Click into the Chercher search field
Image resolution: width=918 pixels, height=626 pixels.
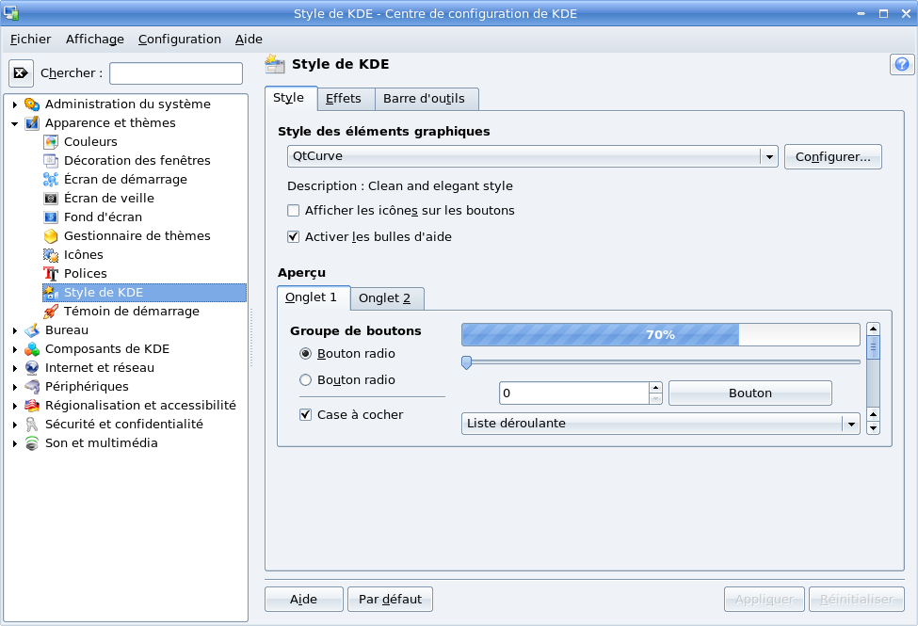coord(176,73)
